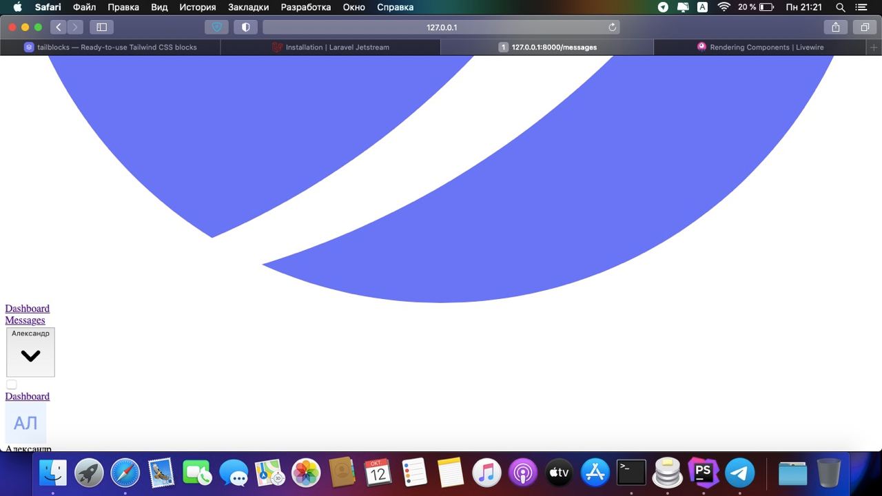Open Safari compass in the Dock
Screen dimensions: 882x496
coord(125,473)
